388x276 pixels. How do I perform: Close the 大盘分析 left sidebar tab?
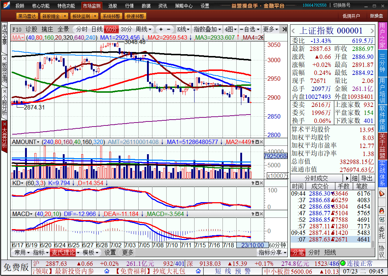pos(4,124)
